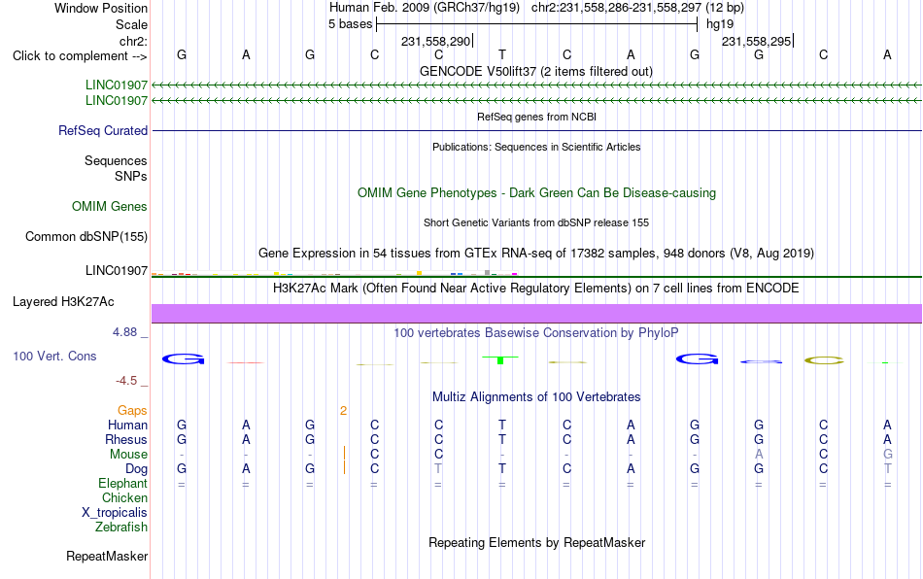Select the chr2: base position label
The image size is (923, 579).
133,41
